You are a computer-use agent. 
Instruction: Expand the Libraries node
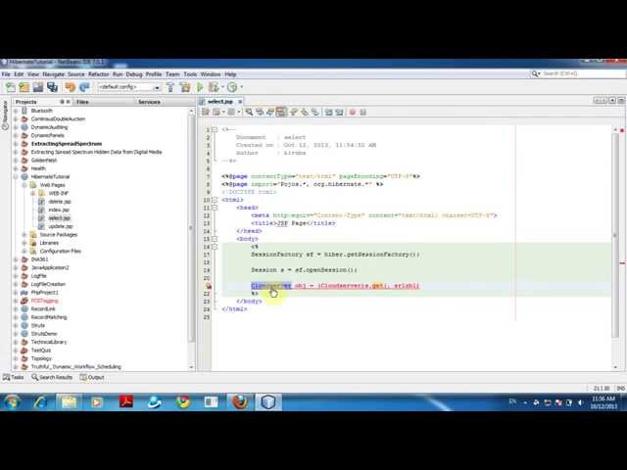pyautogui.click(x=24, y=243)
